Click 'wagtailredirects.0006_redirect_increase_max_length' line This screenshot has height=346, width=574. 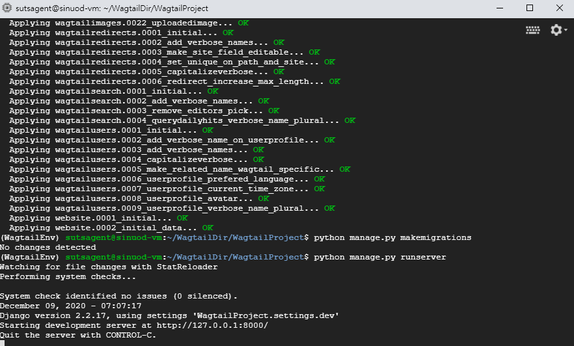[x=174, y=81]
